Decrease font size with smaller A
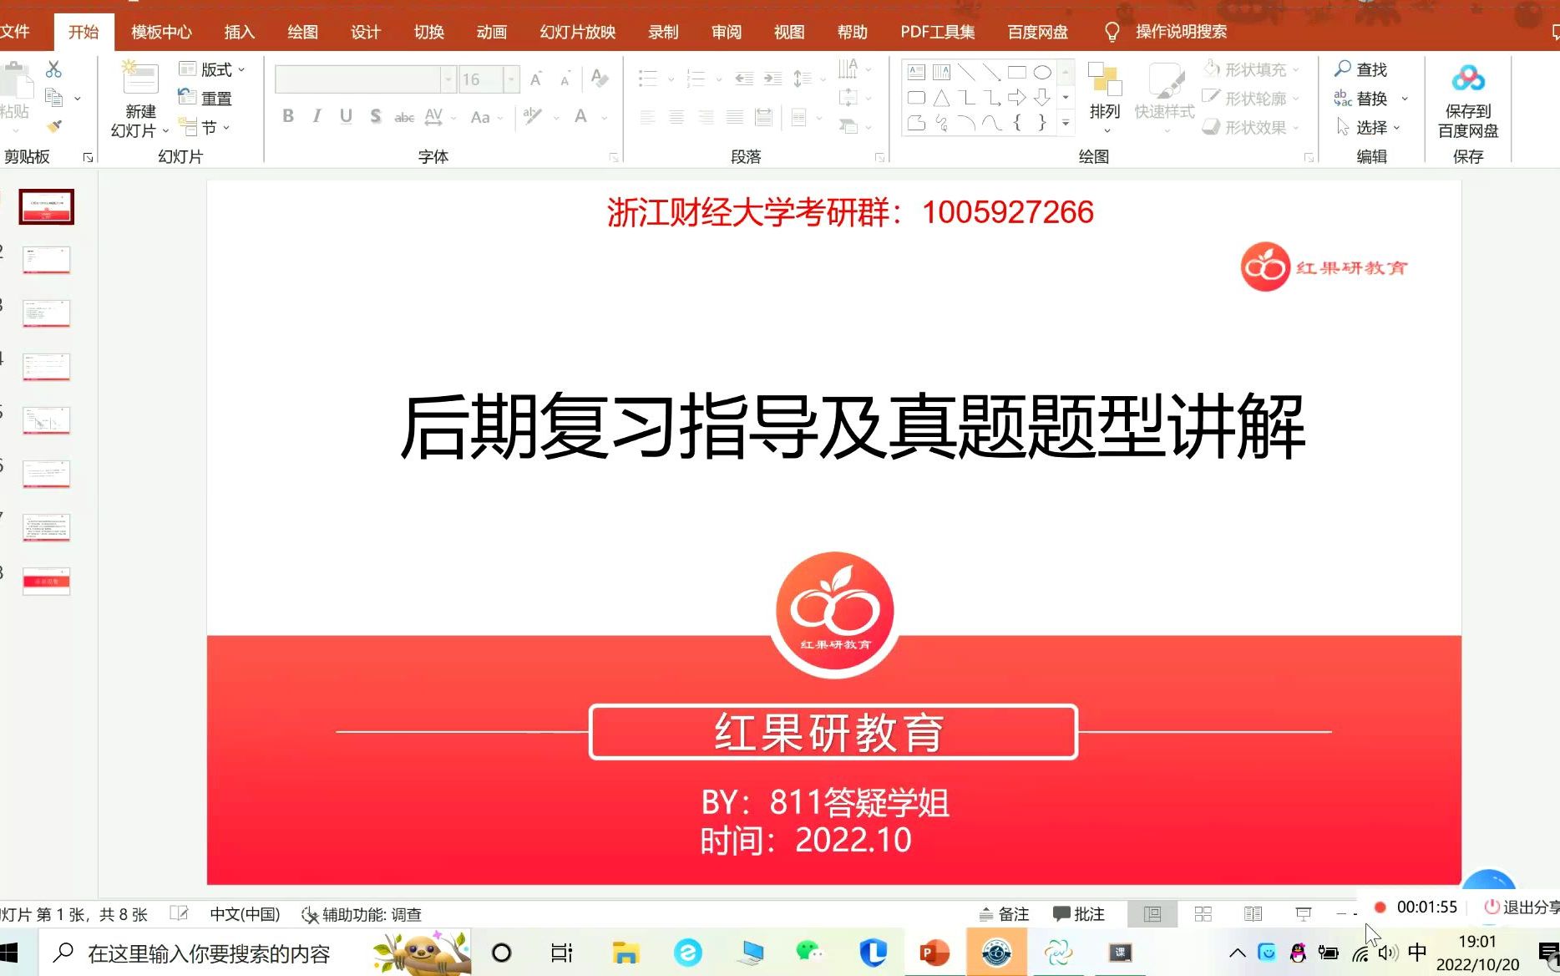 pyautogui.click(x=565, y=80)
